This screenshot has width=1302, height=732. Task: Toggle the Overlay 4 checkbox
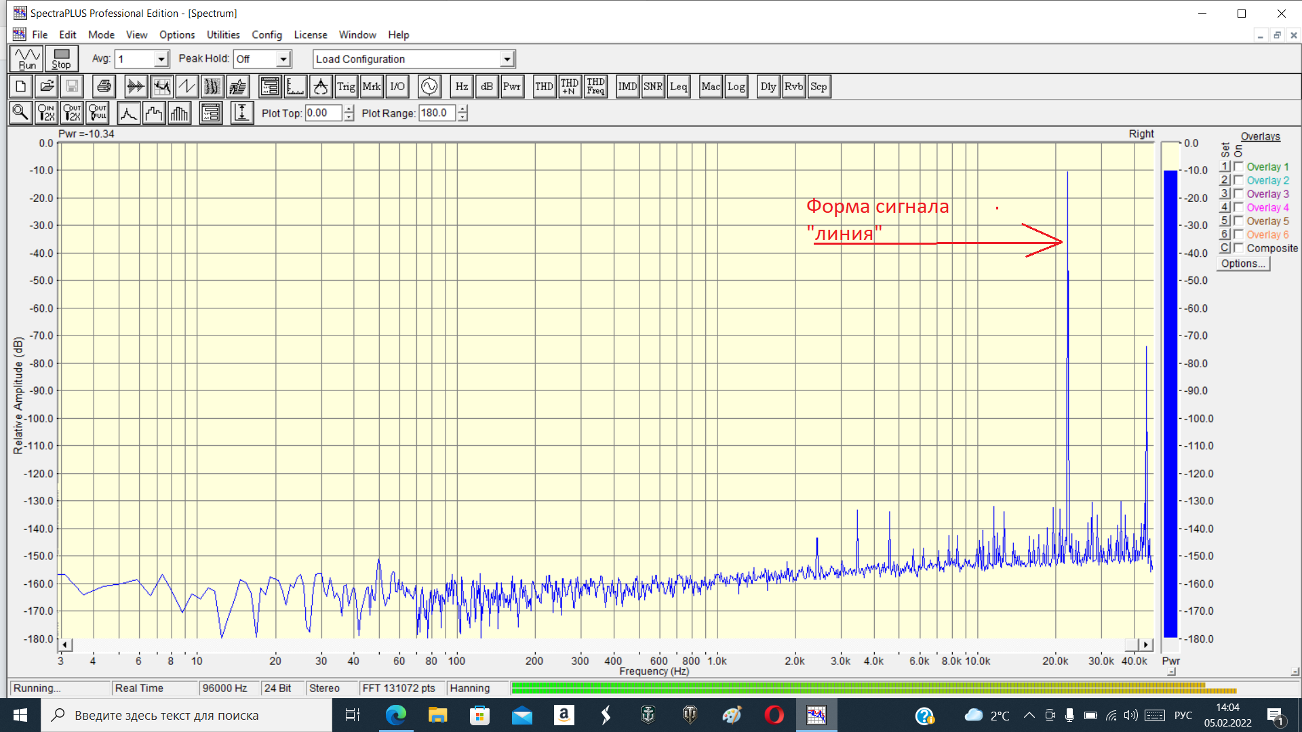1238,207
